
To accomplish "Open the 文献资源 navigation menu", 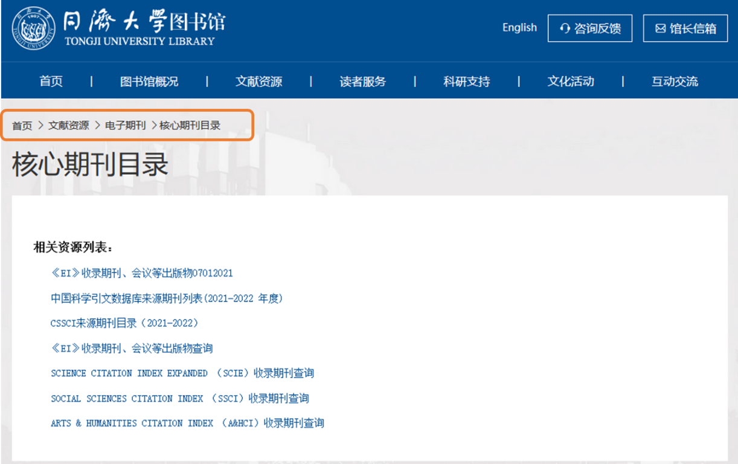I will coord(258,82).
